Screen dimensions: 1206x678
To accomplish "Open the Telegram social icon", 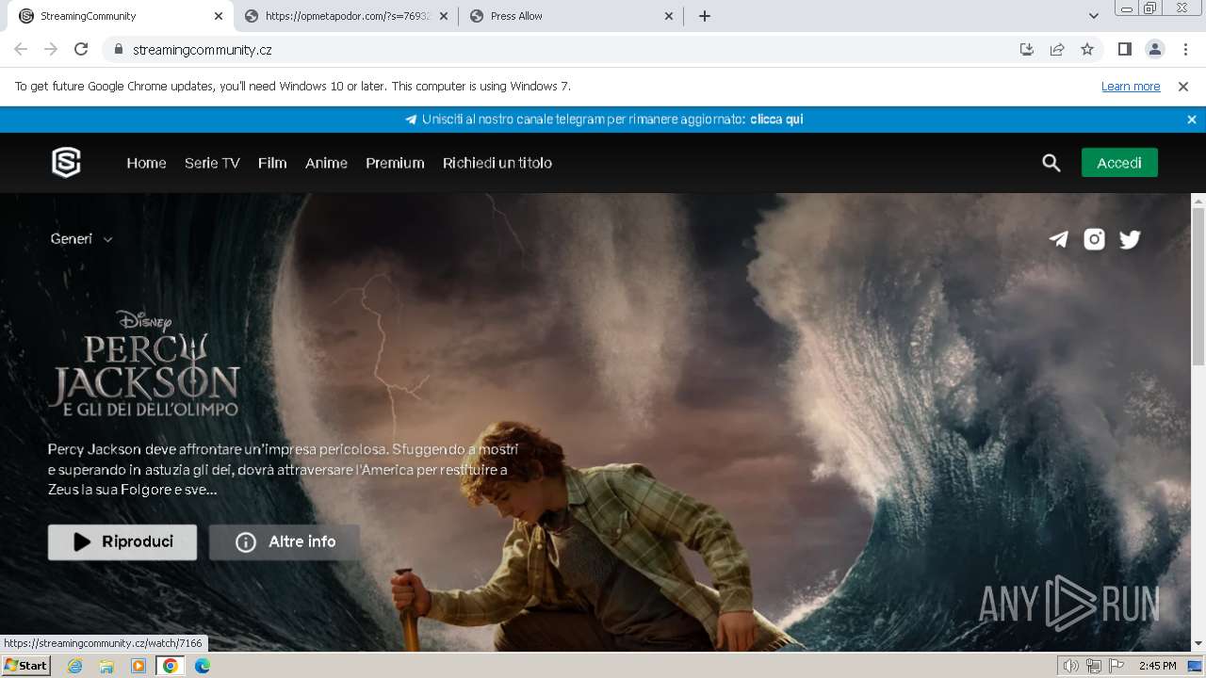I will coord(1059,239).
